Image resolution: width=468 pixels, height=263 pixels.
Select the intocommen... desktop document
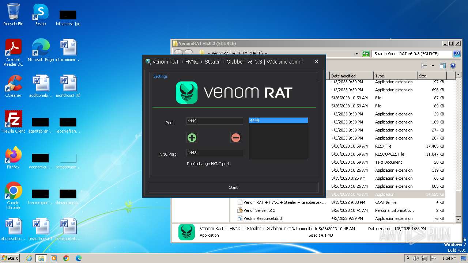tap(68, 50)
